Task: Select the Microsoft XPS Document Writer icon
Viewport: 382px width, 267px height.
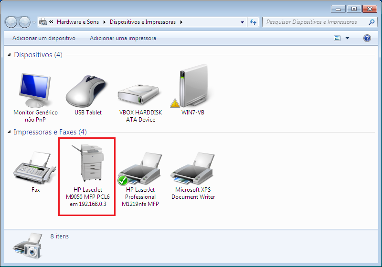Action: pyautogui.click(x=193, y=168)
